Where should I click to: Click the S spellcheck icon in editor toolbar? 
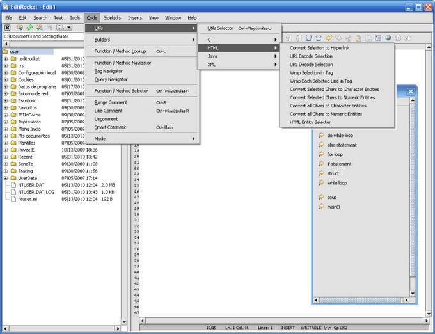(x=408, y=38)
